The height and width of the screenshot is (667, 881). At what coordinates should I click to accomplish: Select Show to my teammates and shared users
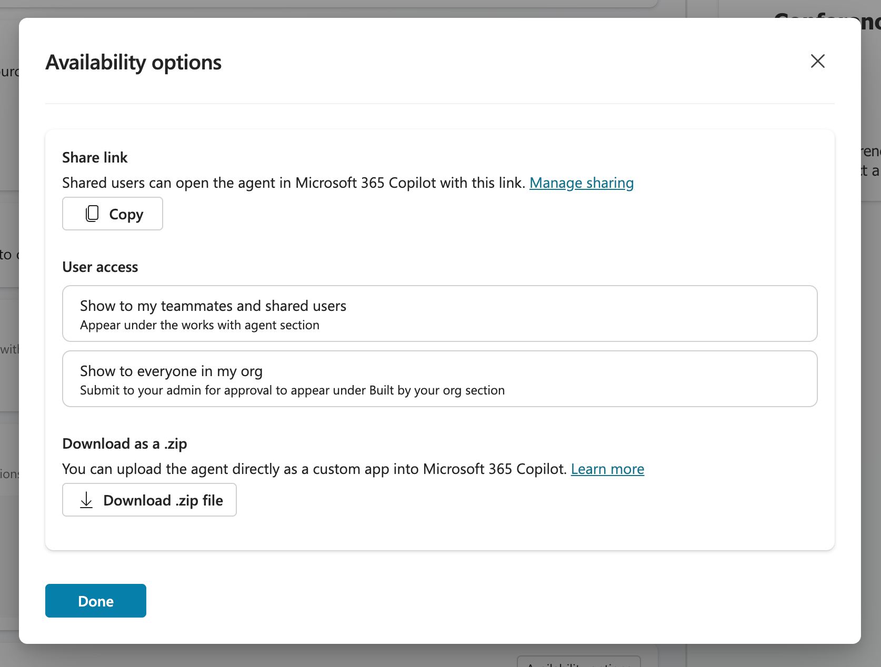click(x=439, y=314)
